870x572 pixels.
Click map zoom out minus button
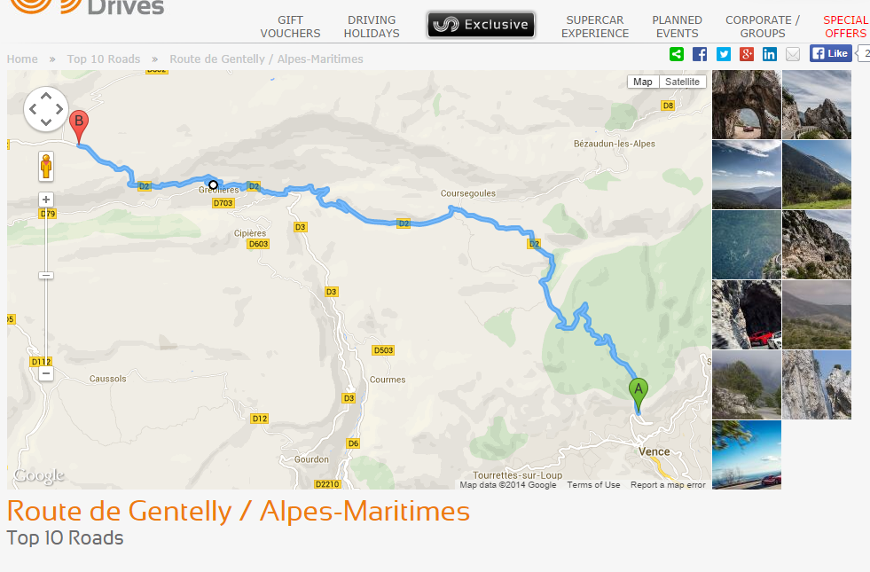coord(46,373)
